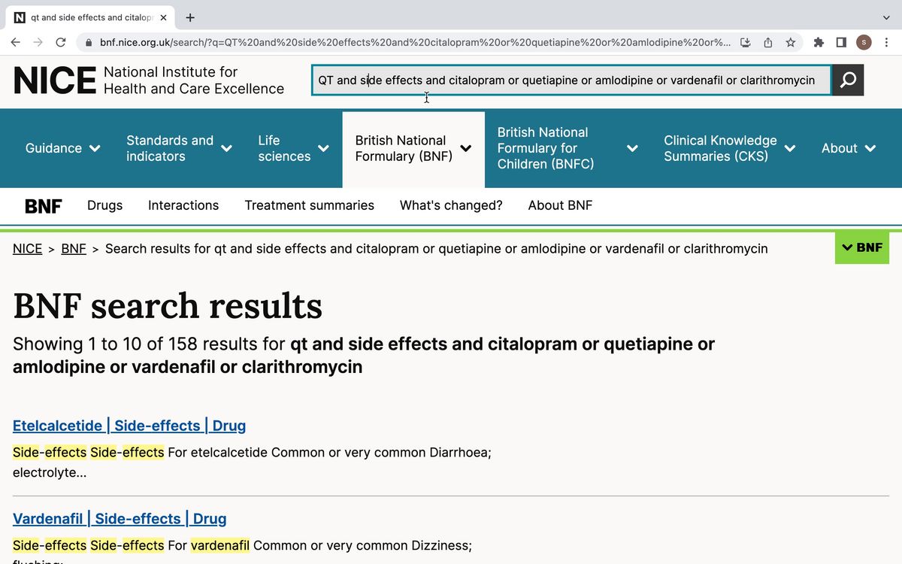This screenshot has width=902, height=564.
Task: Click the Showing 1 to 10 of 158 results text
Action: (364, 356)
